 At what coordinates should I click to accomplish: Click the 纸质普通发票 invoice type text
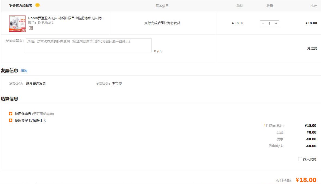click(x=36, y=83)
